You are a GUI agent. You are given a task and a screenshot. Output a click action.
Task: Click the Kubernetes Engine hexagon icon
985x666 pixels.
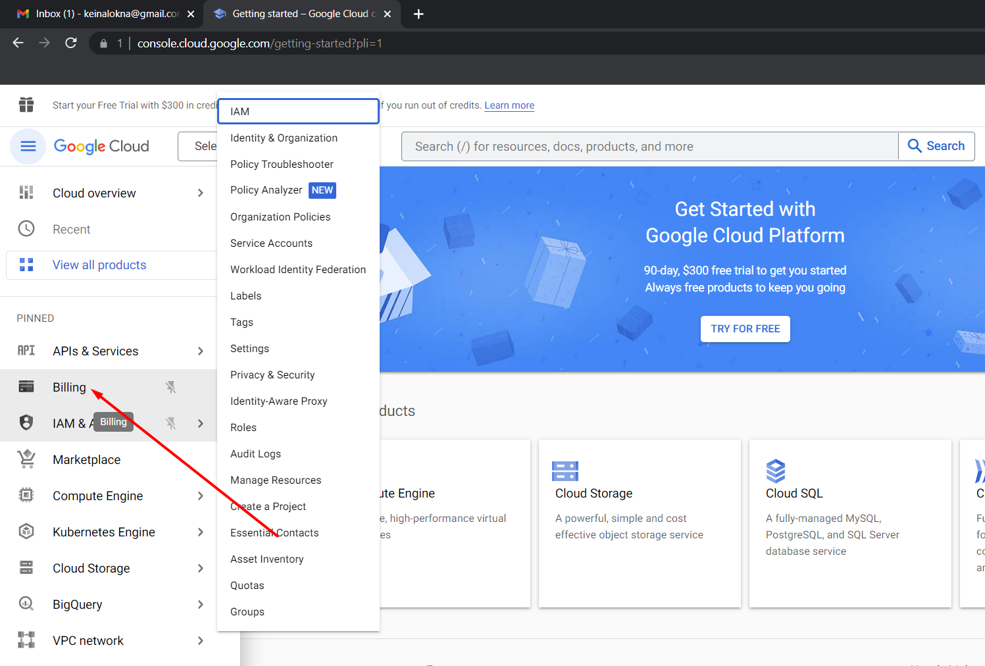pos(26,531)
